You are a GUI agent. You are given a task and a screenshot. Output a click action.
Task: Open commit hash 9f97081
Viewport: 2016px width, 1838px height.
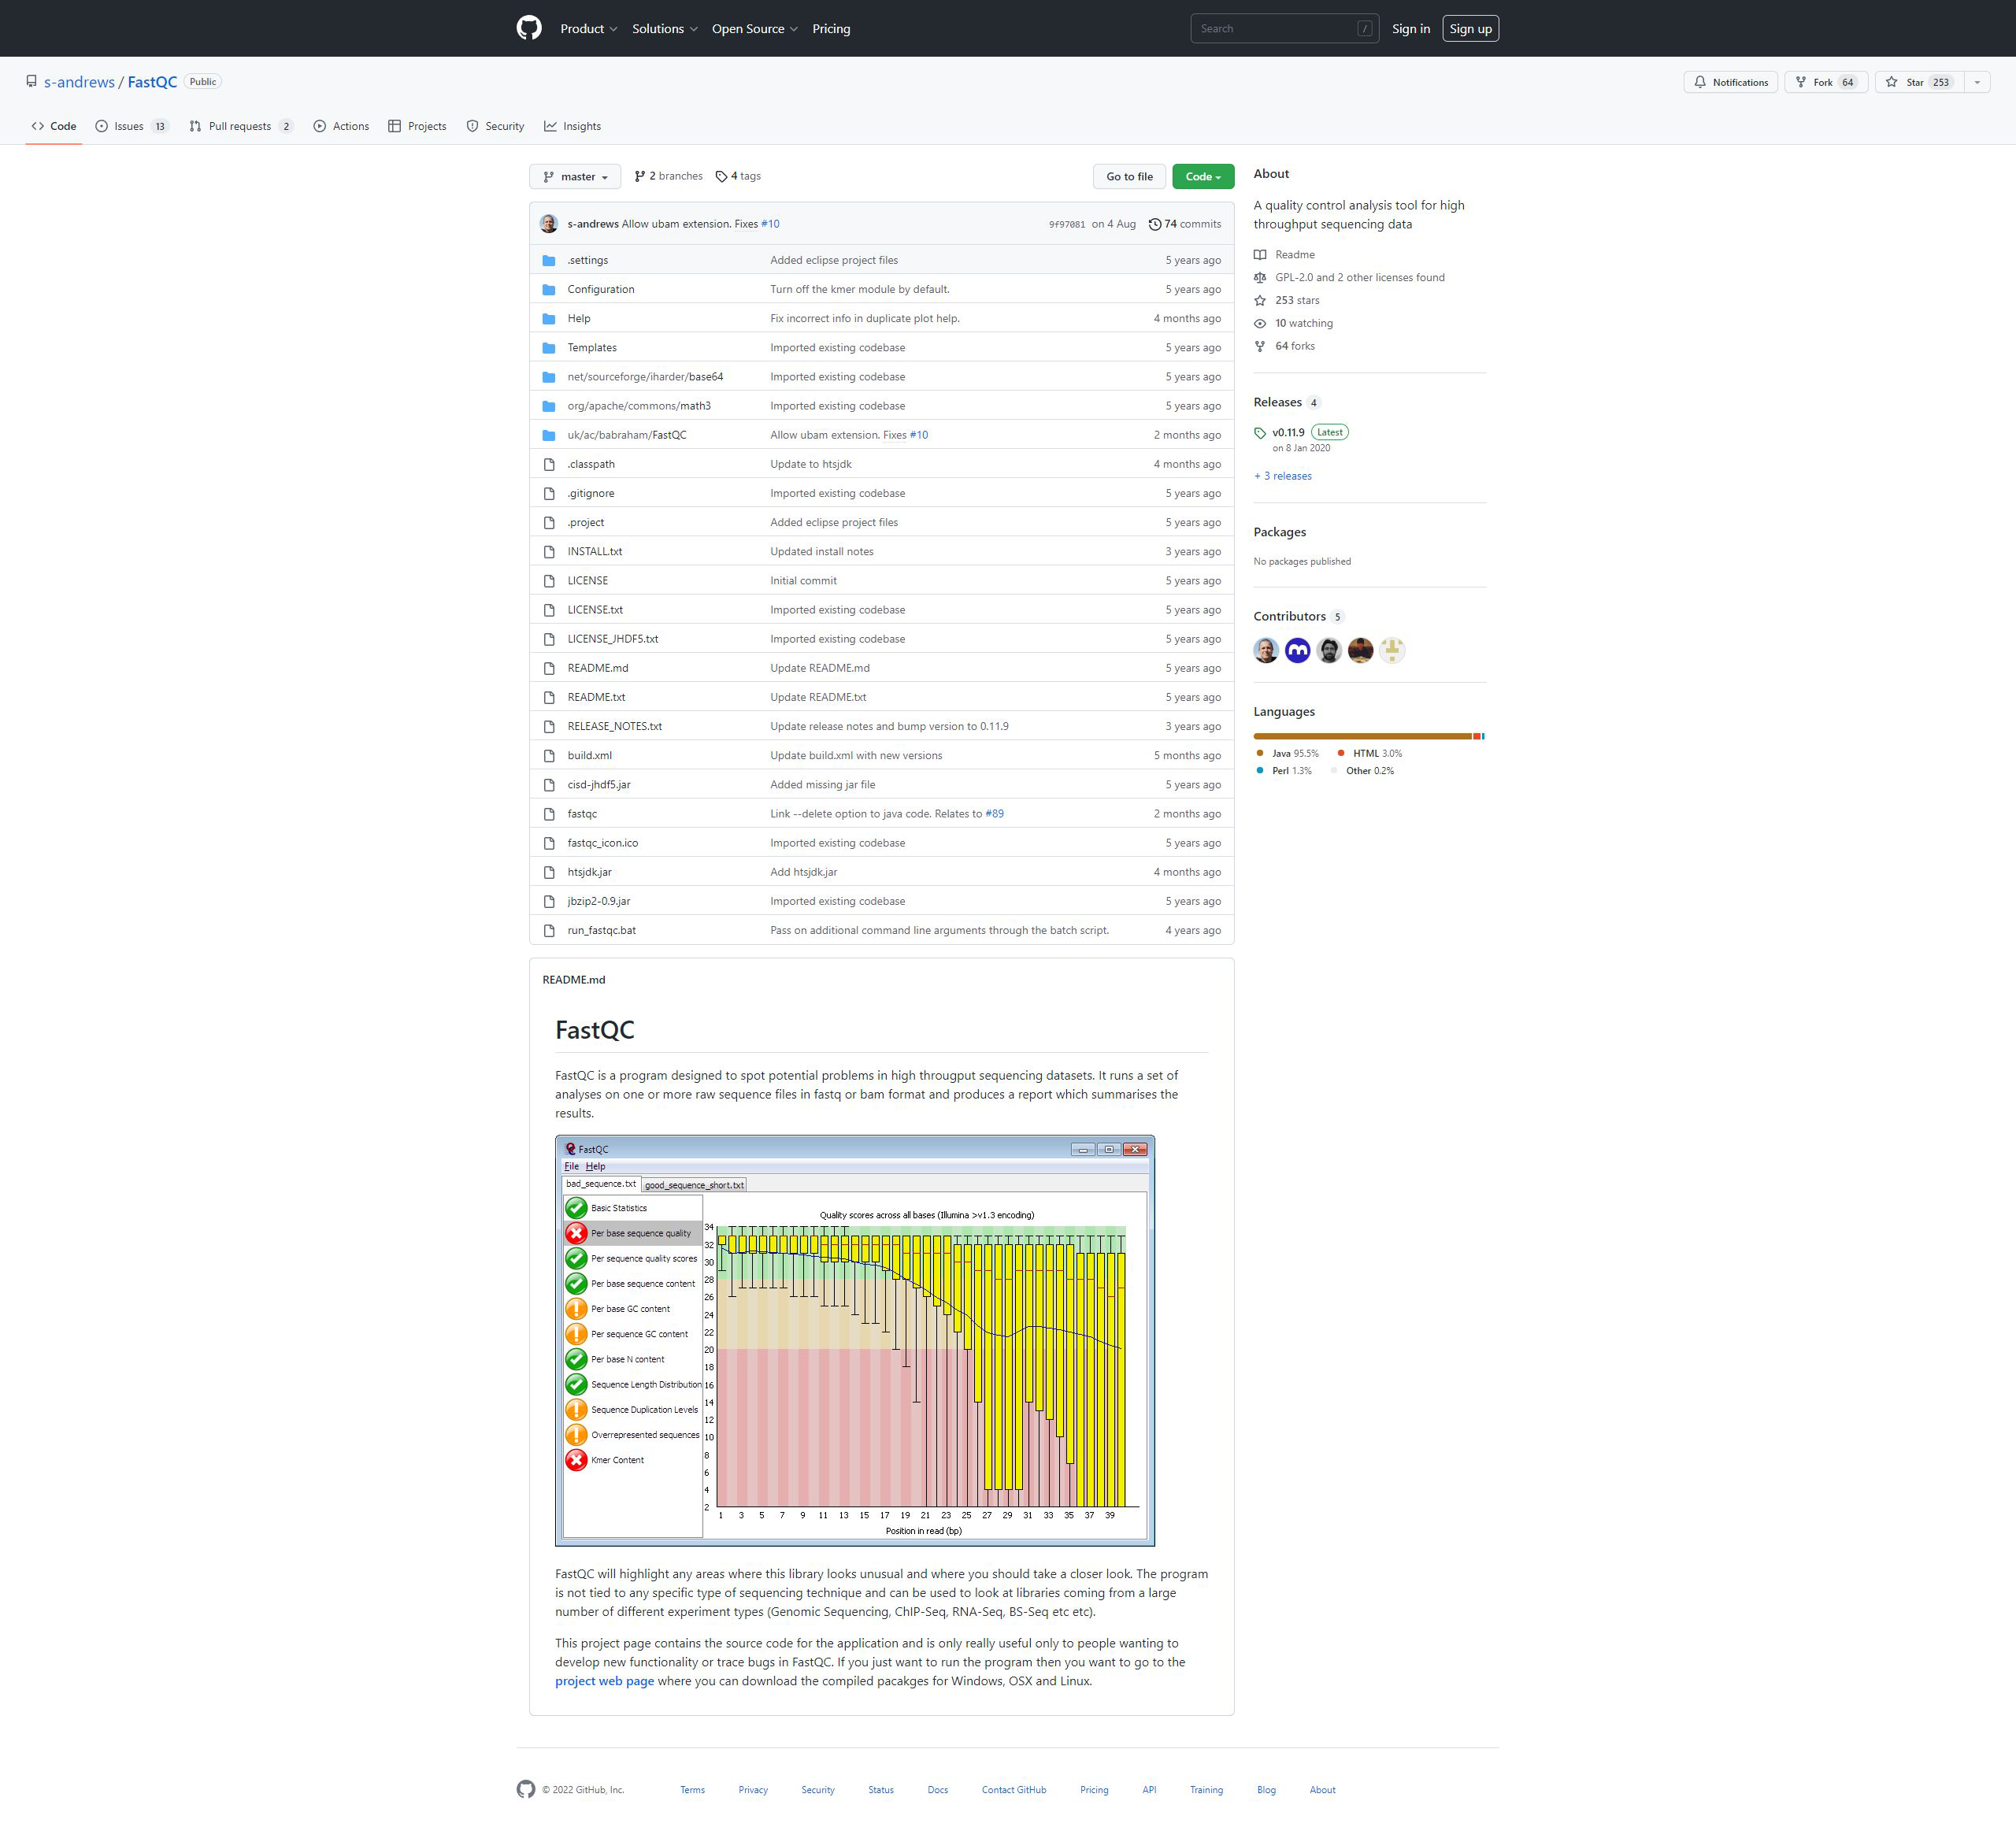click(x=1066, y=224)
